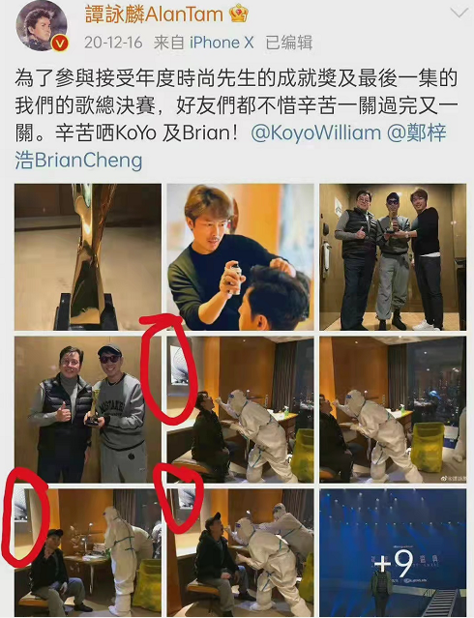474x618 pixels.
Task: View the bottom-middle swab test photo
Action: point(240,552)
